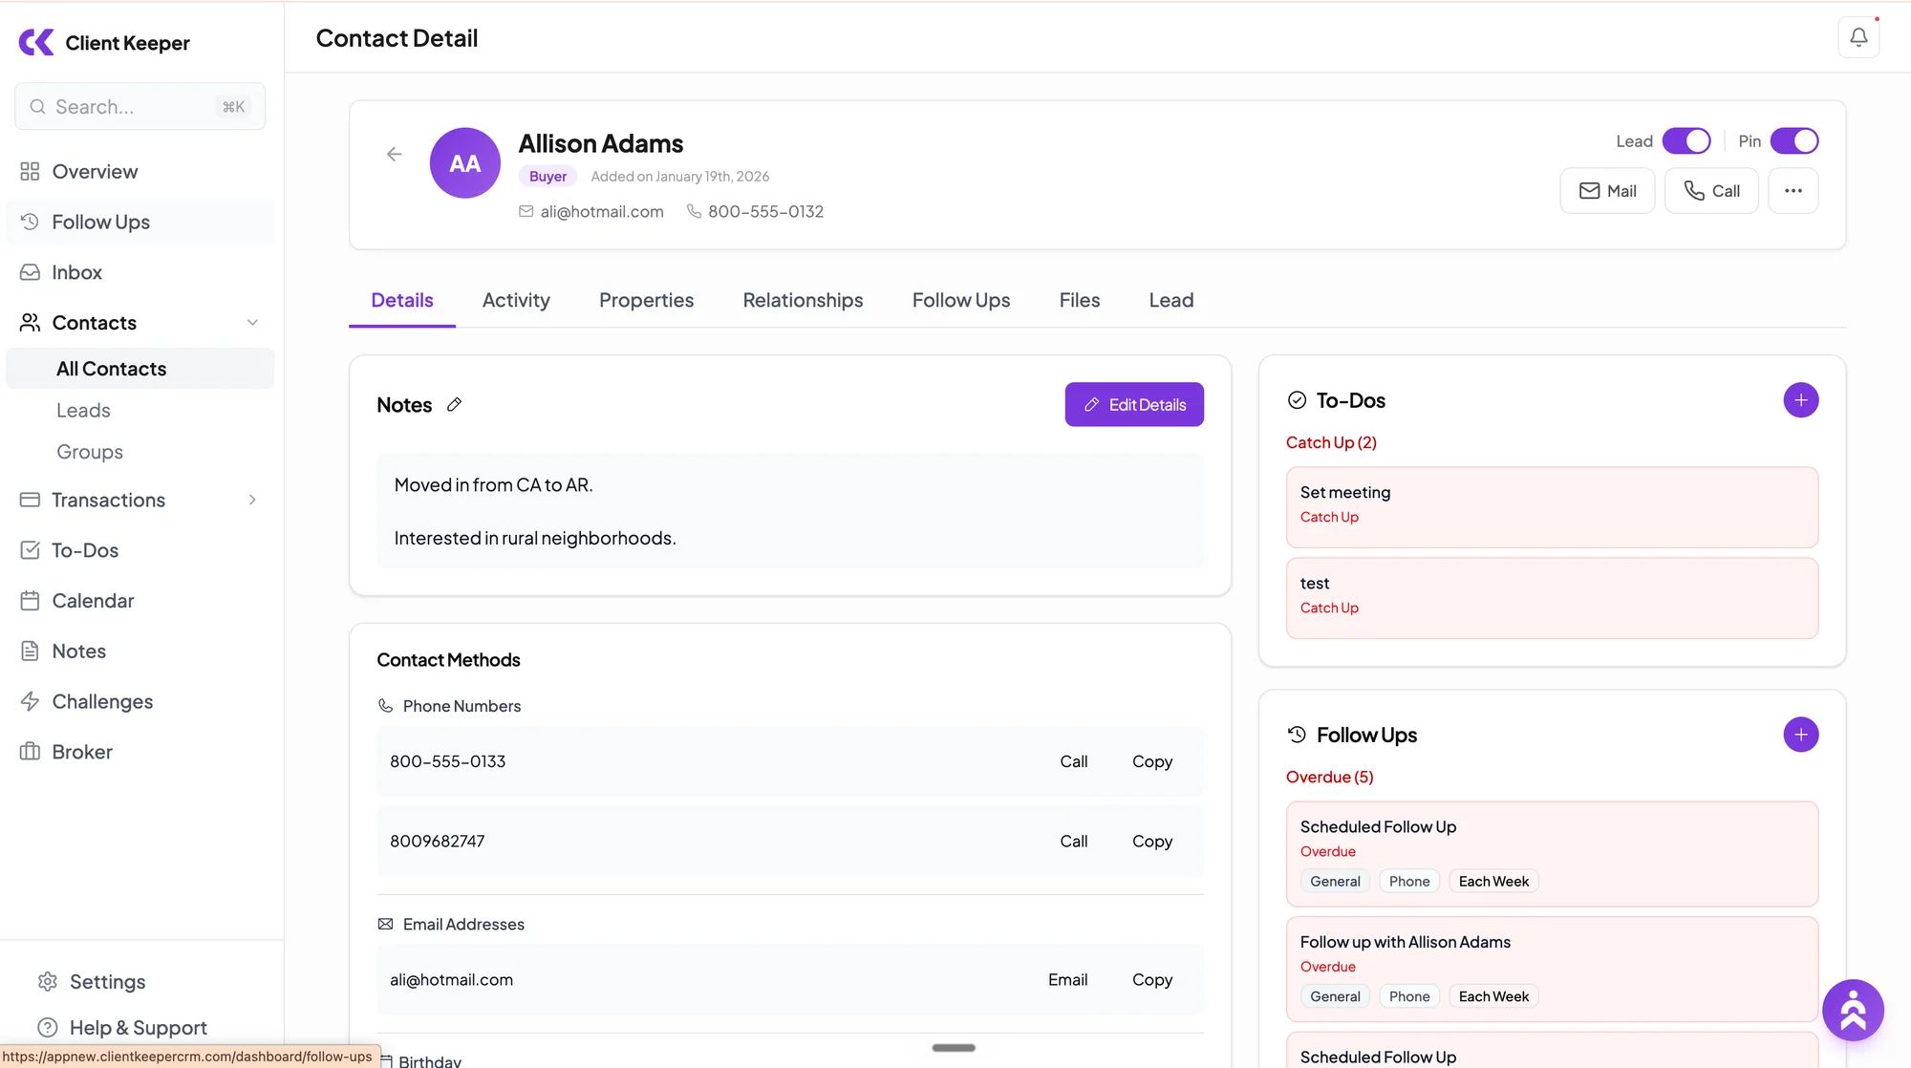This screenshot has height=1068, width=1911.
Task: Add a new Follow Up with plus icon
Action: point(1801,735)
